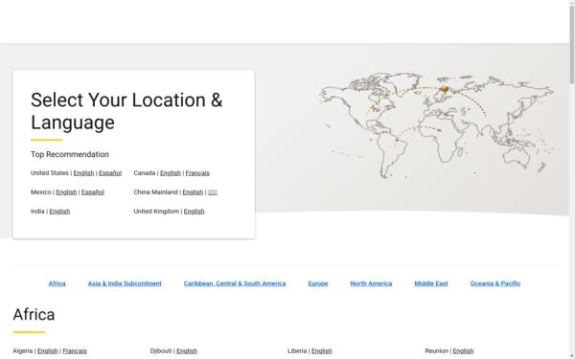Choose United States Español link
Screen dimensions: 575x359
click(x=110, y=173)
